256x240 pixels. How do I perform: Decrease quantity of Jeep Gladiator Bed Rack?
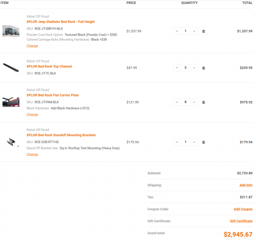pos(177,31)
